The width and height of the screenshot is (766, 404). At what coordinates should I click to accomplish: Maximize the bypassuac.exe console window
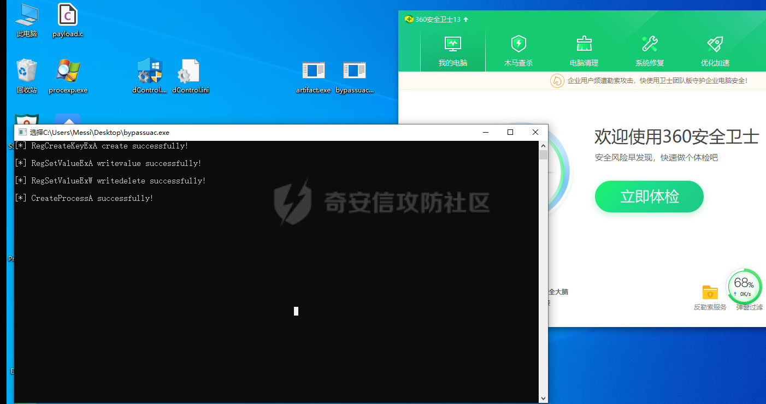(510, 132)
